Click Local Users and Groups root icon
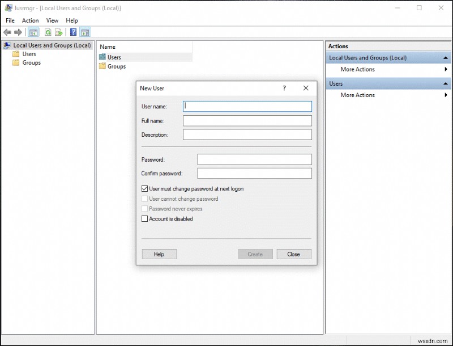 click(x=7, y=45)
